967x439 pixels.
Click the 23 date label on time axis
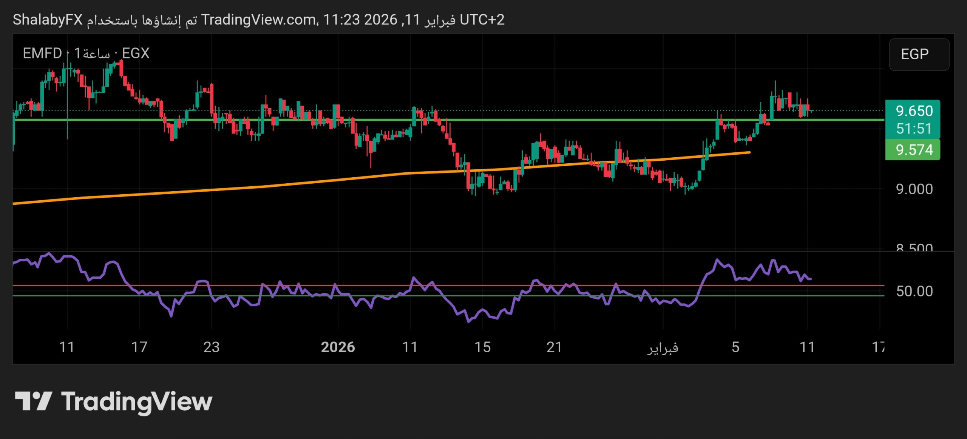(x=211, y=347)
